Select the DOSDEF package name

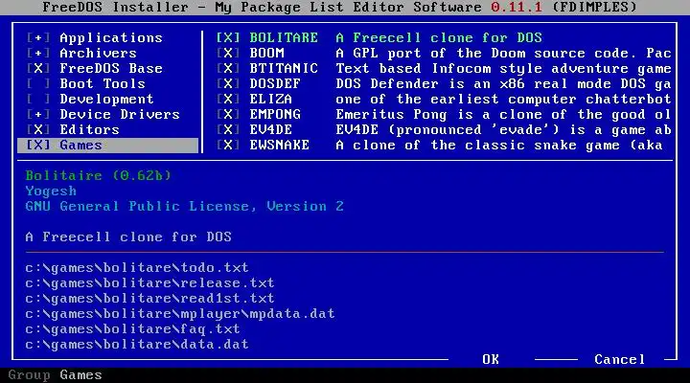275,83
